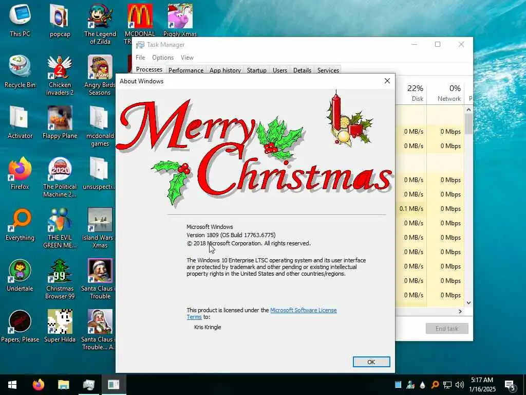The width and height of the screenshot is (526, 395).
Task: Launch The Political Machine 2020 shortcut
Action: pyautogui.click(x=60, y=177)
